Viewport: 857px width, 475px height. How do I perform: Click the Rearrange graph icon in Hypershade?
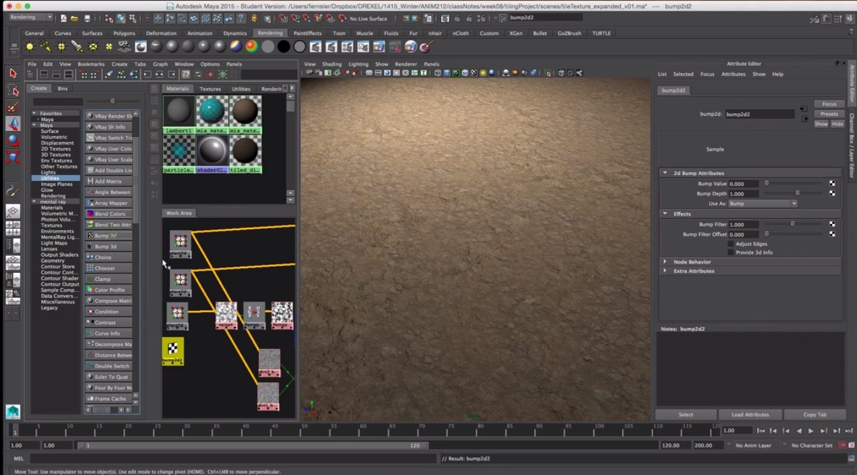click(121, 75)
